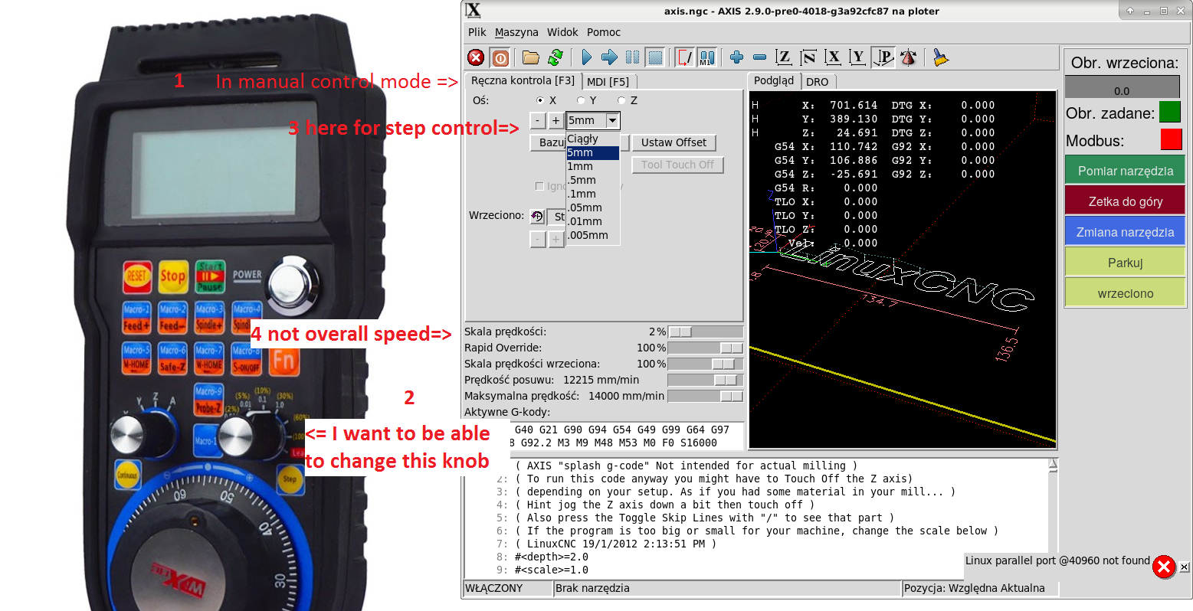Viewport: 1193px width, 611px height.
Task: Choose 1mm jog increment option
Action: (593, 166)
